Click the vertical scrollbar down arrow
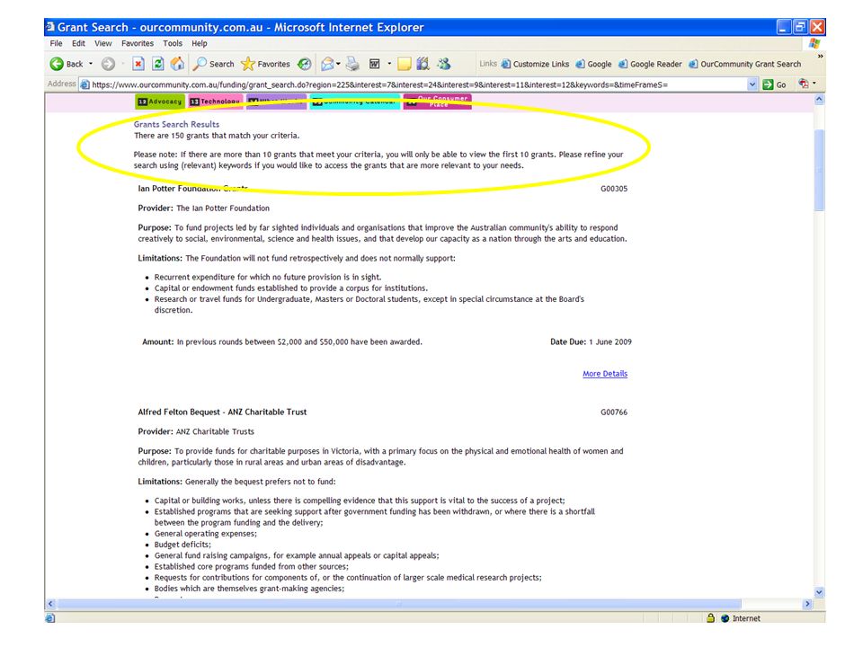This screenshot has width=863, height=647. pos(819,592)
